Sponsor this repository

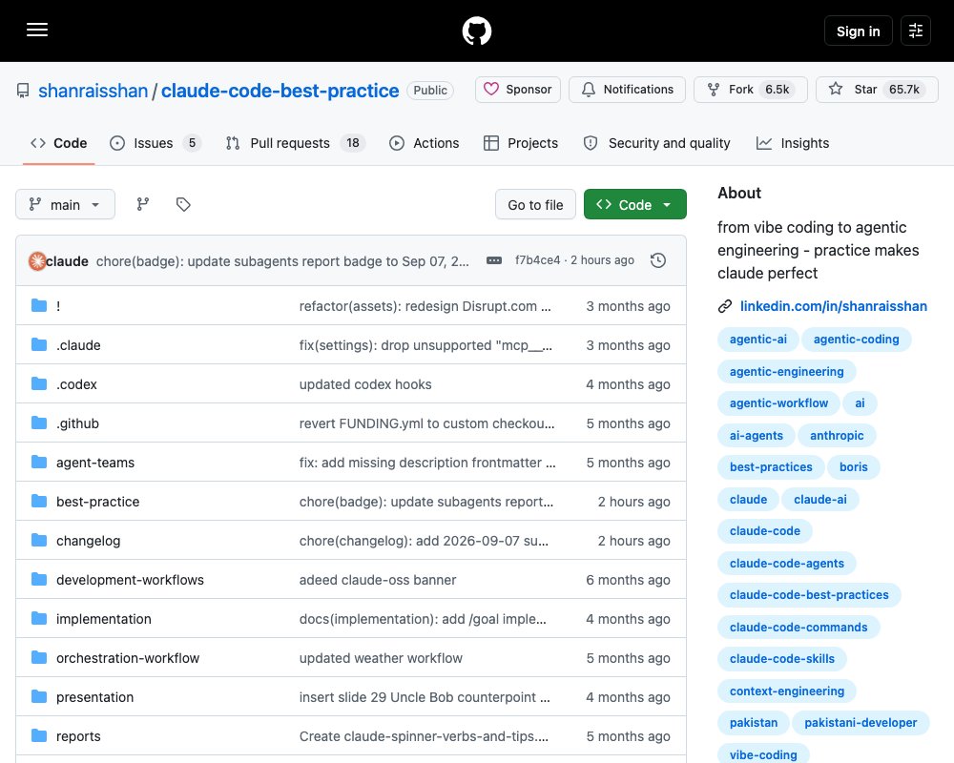point(518,90)
